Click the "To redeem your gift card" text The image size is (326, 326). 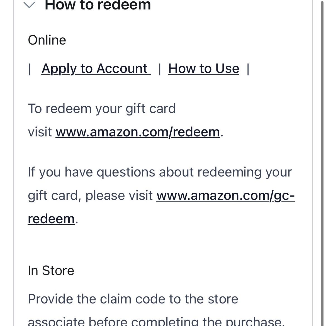(x=102, y=109)
